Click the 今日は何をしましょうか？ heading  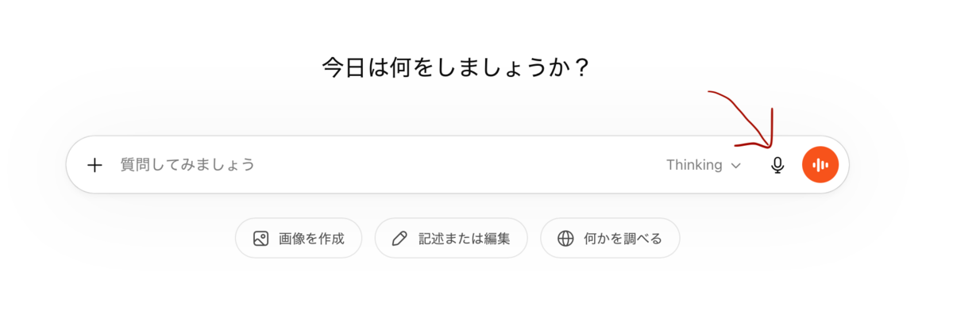point(456,67)
